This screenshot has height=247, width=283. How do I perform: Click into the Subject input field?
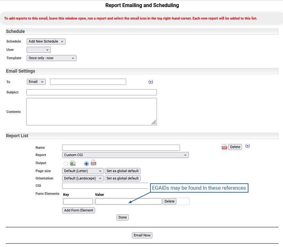(92, 92)
